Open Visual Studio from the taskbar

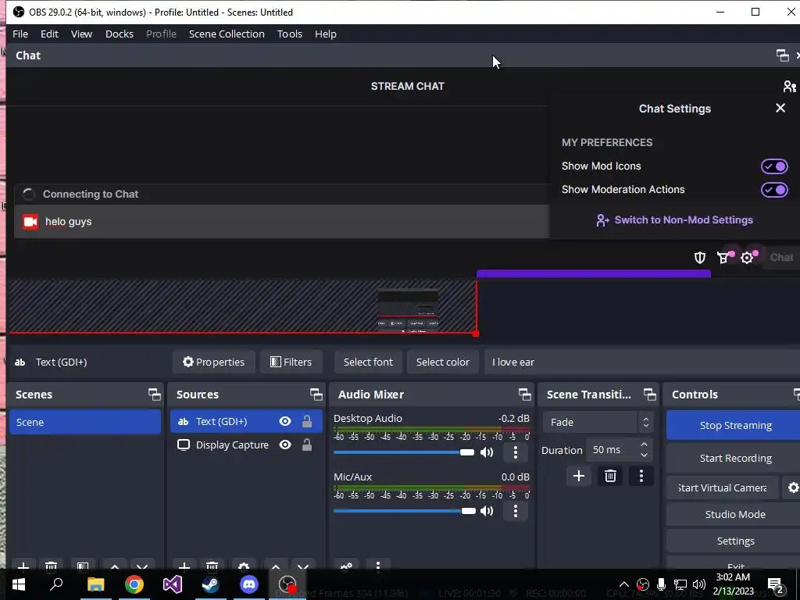tap(173, 584)
